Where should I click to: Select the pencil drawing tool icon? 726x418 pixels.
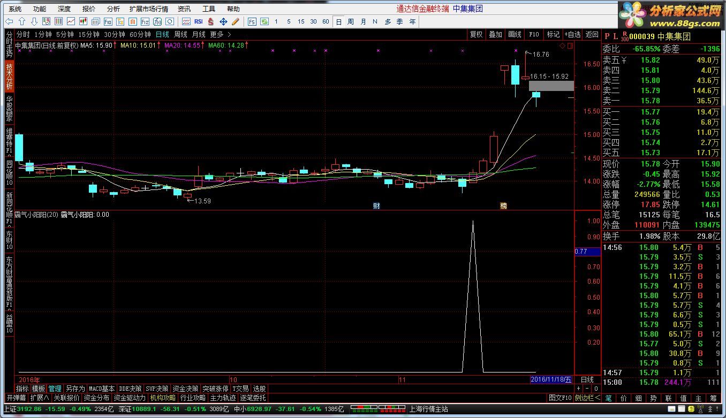point(236,21)
